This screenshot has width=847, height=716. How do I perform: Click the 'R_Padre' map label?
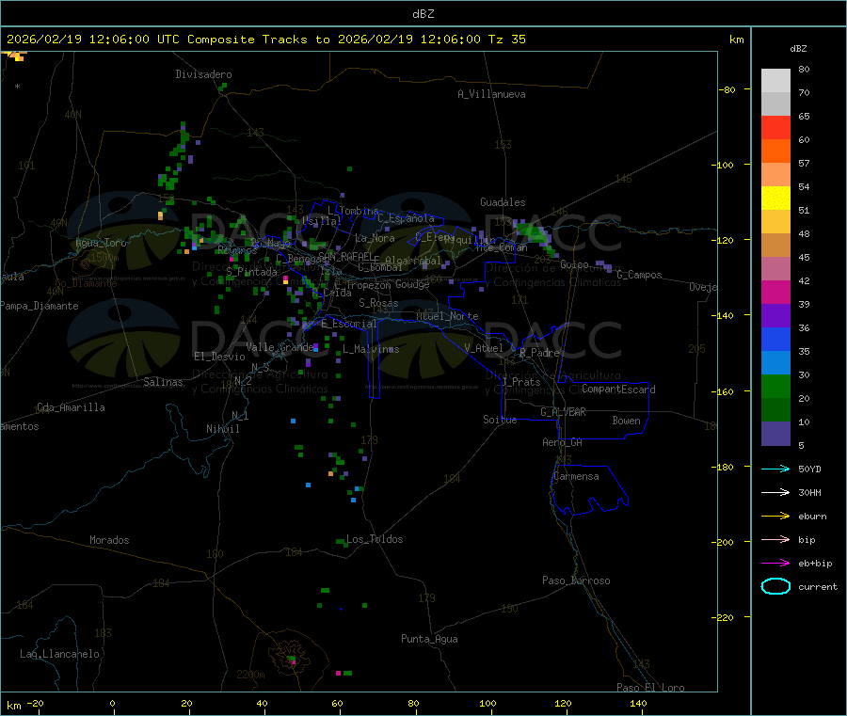coord(539,353)
